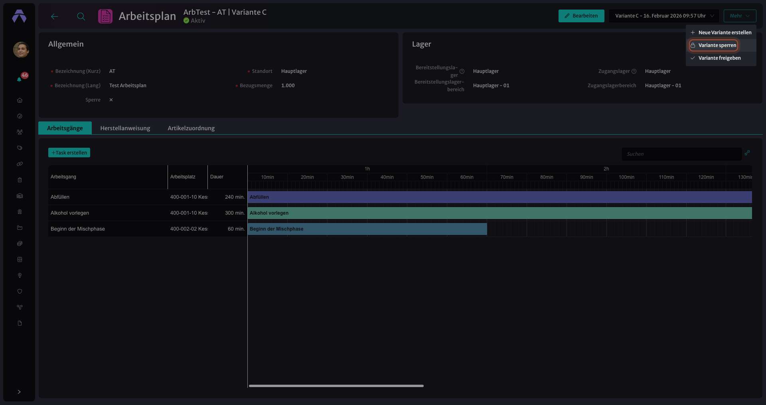Image resolution: width=766 pixels, height=405 pixels.
Task: Open the search magnifier icon
Action: click(x=81, y=16)
